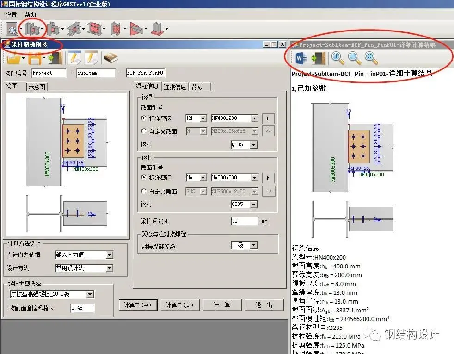Click the 退出 button
This screenshot has height=354, width=454.
point(264,305)
